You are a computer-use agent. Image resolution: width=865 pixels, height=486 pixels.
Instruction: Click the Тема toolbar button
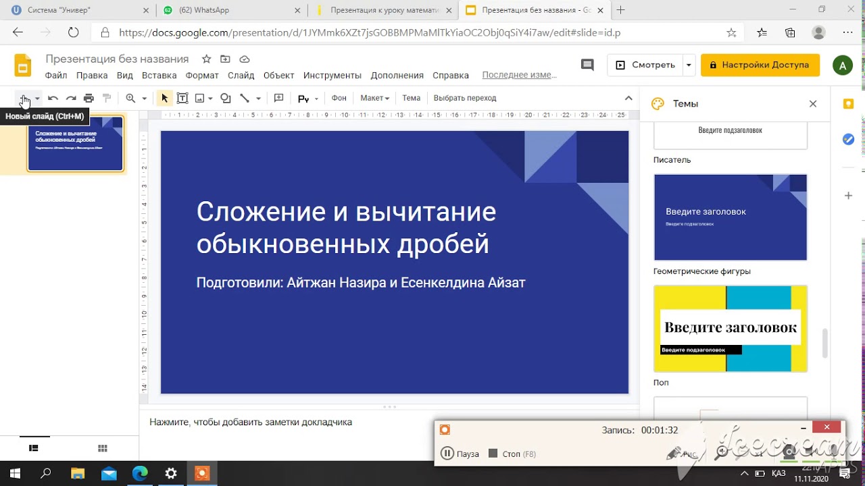click(x=411, y=98)
